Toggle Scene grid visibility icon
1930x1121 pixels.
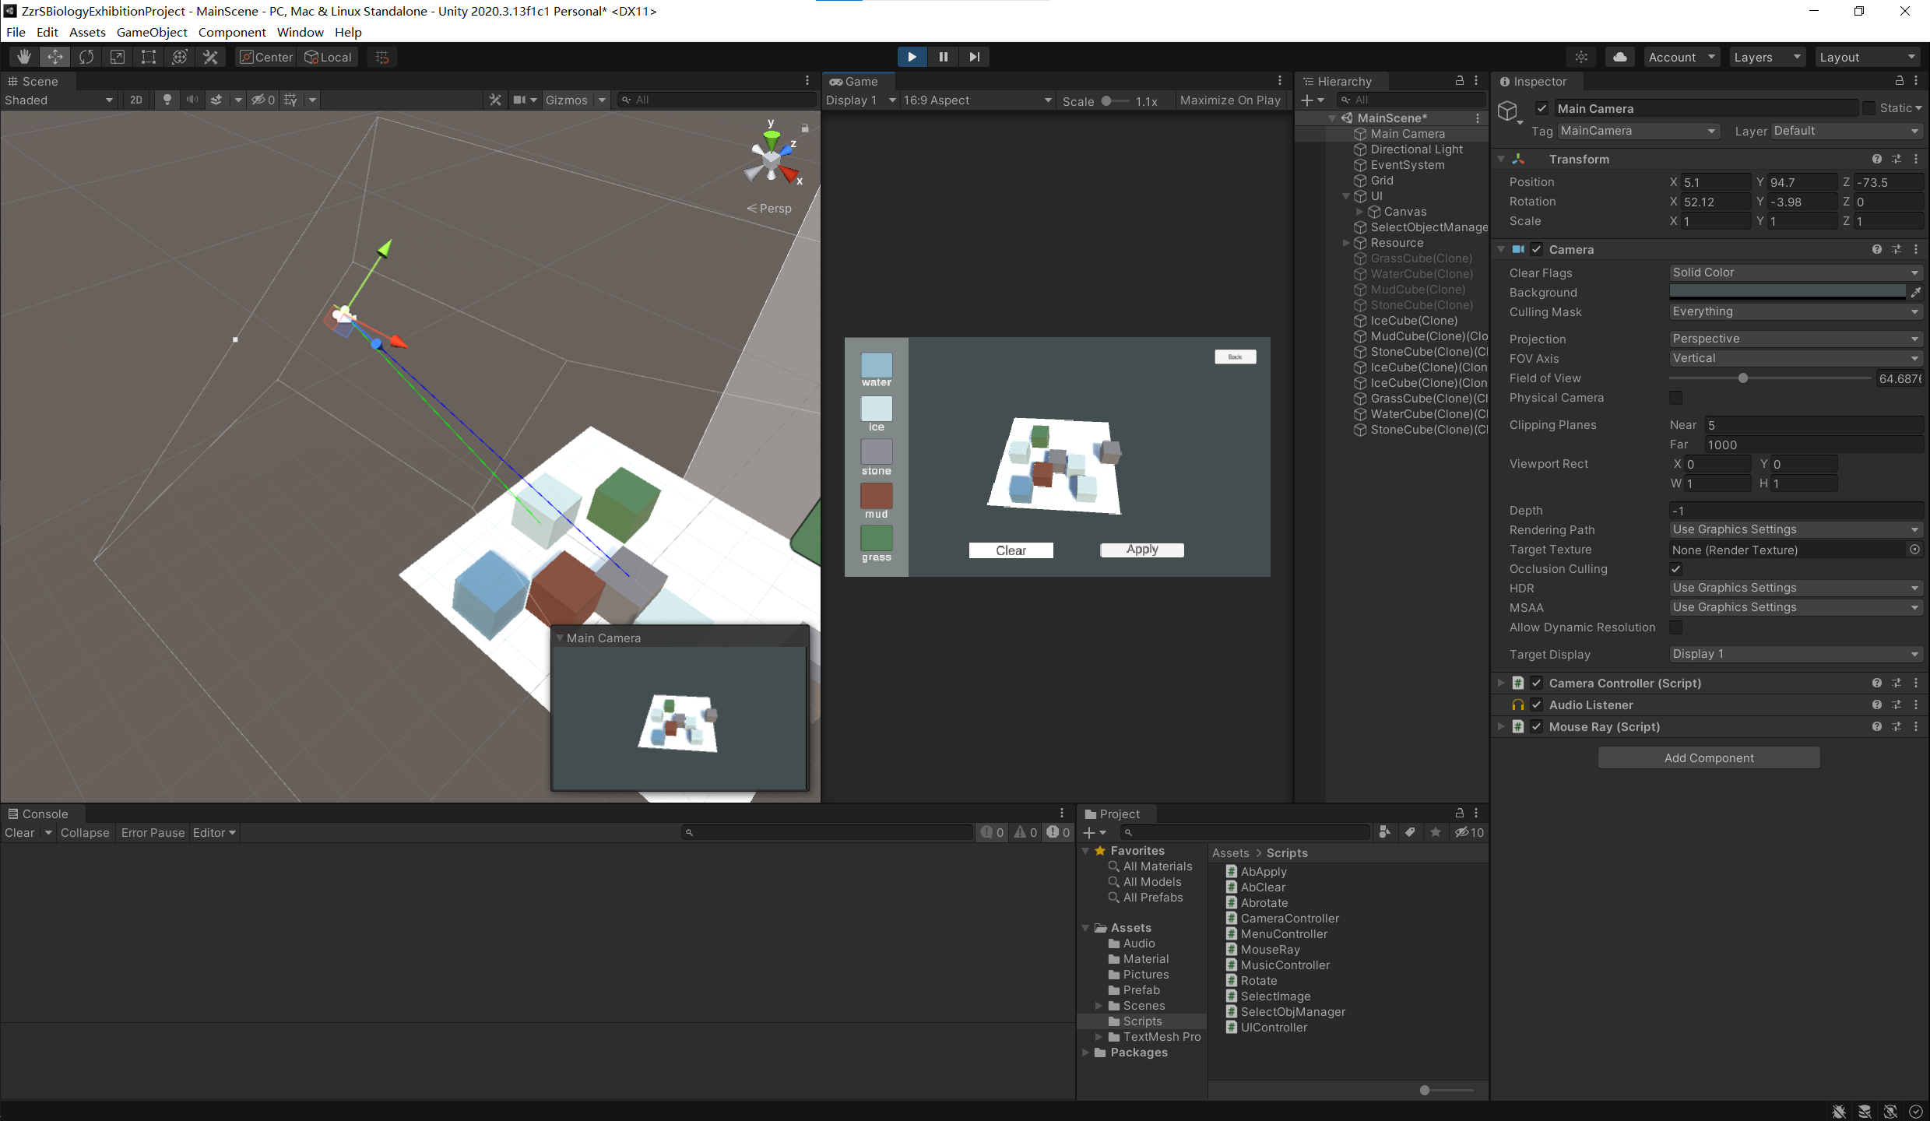click(290, 100)
